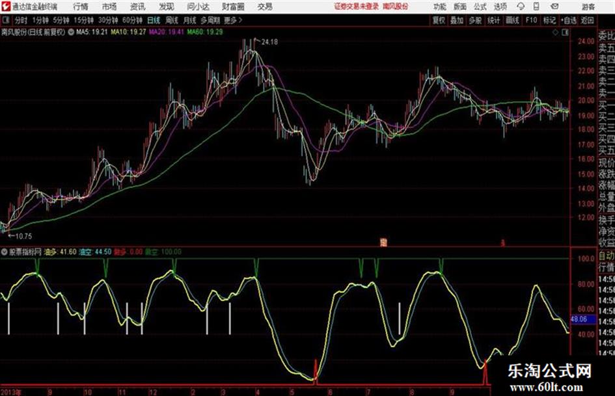Click the 10.75 low price label

23,236
